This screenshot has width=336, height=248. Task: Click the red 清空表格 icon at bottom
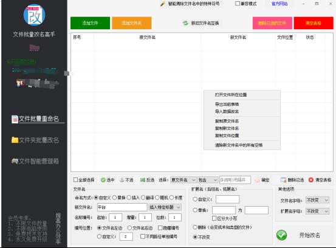click(311, 180)
